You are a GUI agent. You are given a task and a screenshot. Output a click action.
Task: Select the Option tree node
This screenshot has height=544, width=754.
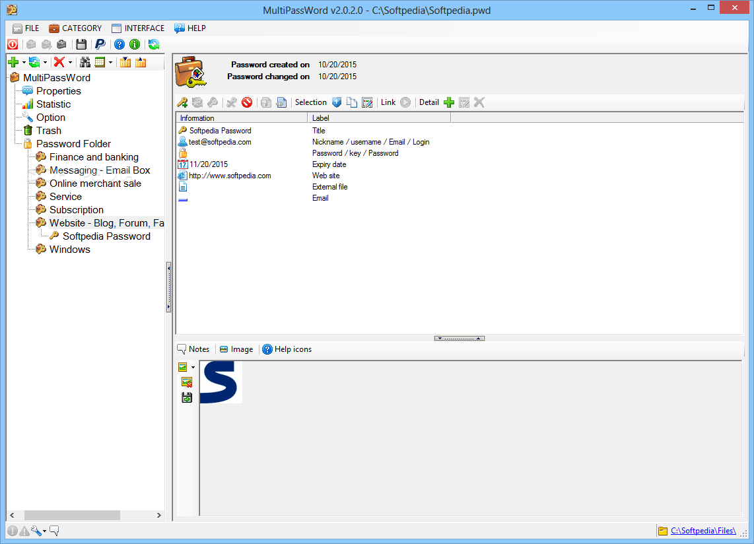coord(50,118)
